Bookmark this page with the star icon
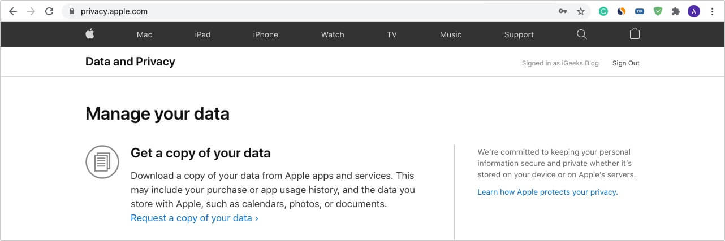725x241 pixels. pos(581,11)
